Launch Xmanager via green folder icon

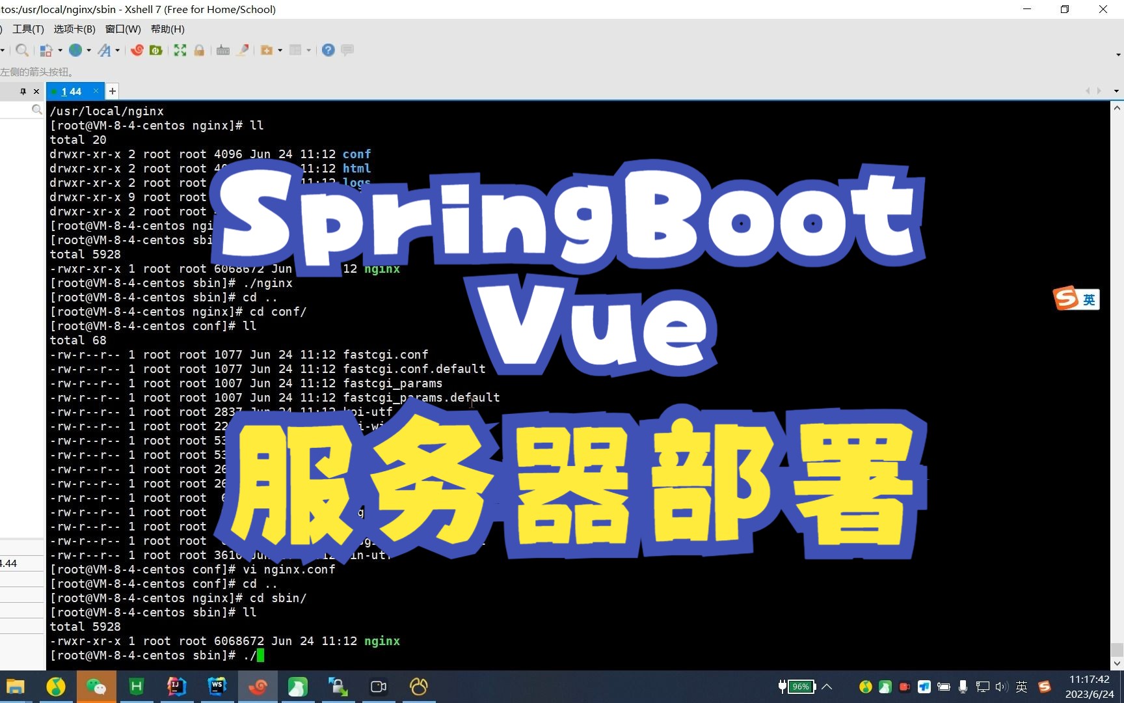coord(156,50)
